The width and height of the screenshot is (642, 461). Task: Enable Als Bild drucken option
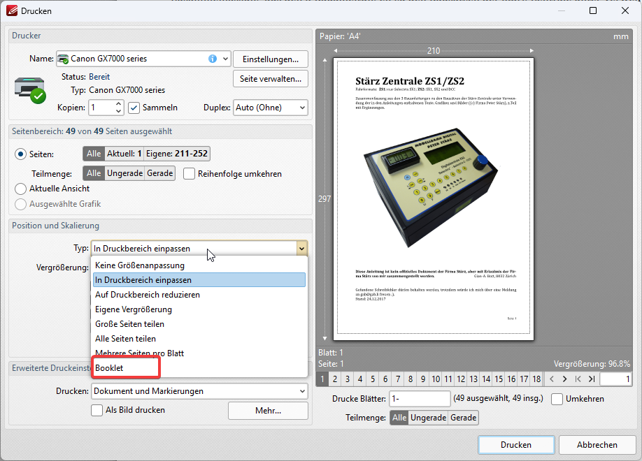(x=97, y=410)
